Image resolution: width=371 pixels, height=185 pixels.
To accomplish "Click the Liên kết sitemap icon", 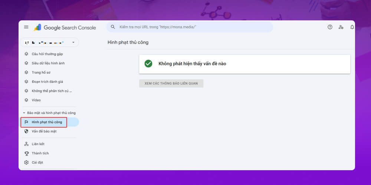I will pos(26,144).
